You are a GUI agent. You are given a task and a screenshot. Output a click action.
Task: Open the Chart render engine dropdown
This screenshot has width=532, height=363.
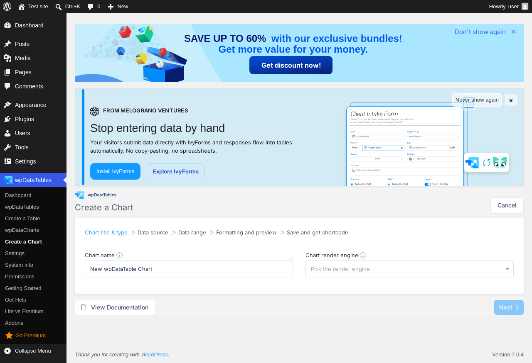click(409, 269)
